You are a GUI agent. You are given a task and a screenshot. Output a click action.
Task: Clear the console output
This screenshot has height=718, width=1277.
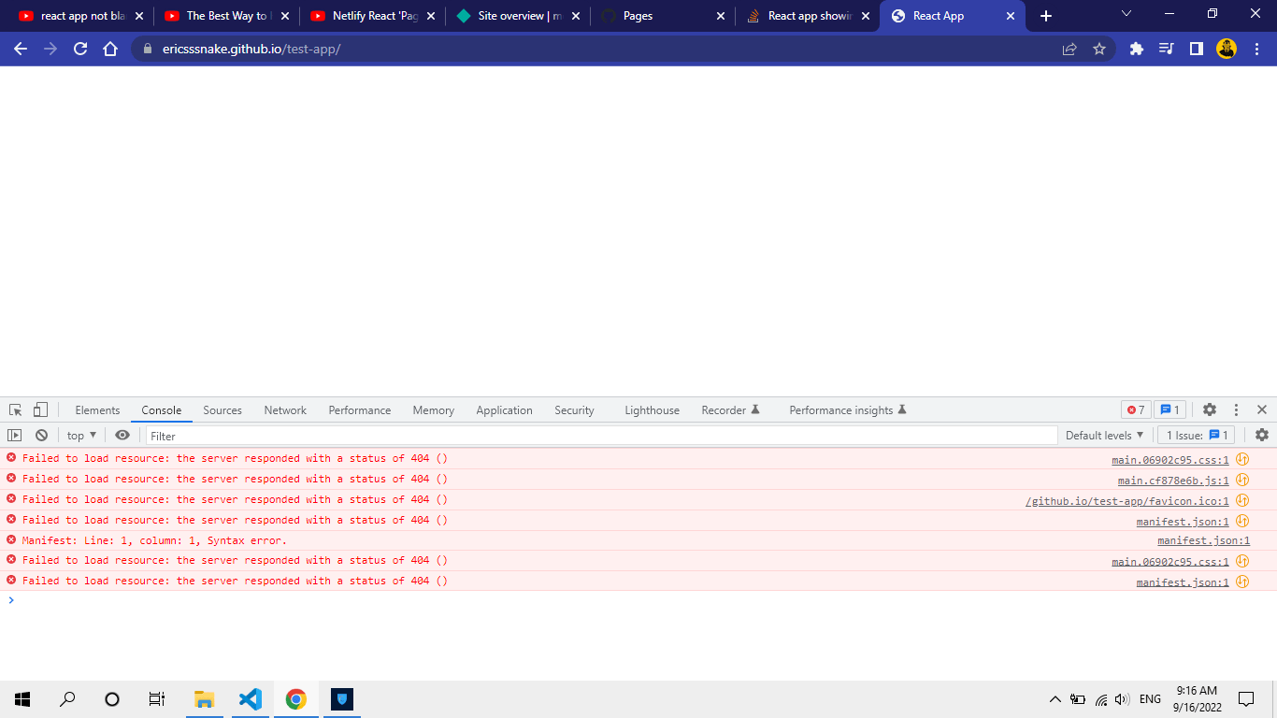(x=40, y=435)
